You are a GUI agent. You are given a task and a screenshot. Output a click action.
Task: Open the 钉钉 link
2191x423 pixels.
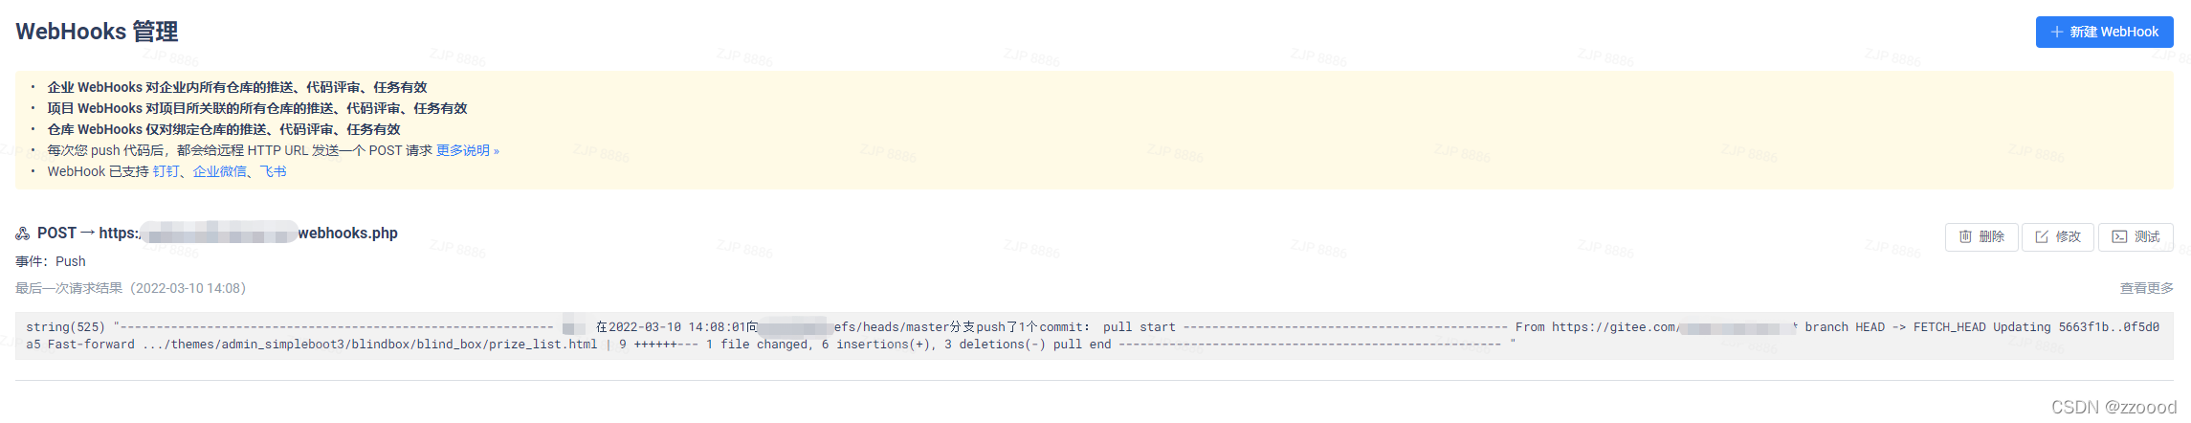tap(166, 171)
